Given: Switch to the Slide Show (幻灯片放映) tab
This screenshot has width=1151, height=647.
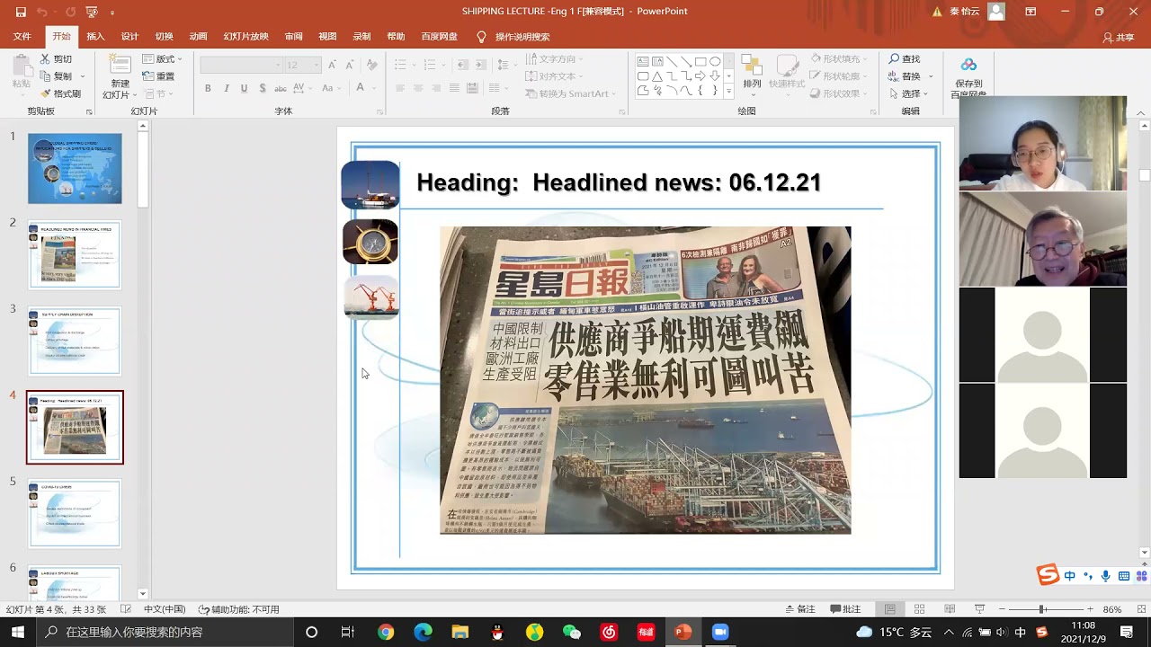Looking at the screenshot, I should [245, 37].
